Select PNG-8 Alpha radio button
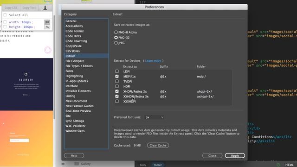Image resolution: width=297 pixels, height=167 pixels. [116, 32]
